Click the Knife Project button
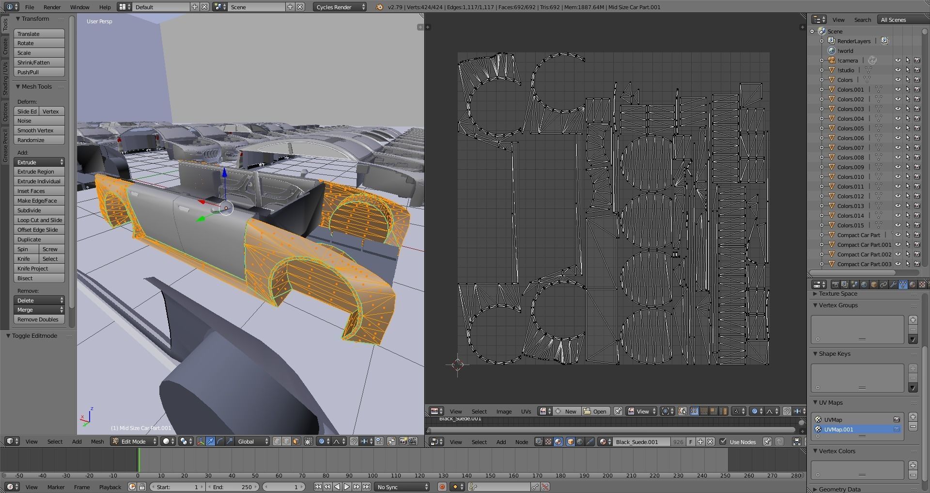The width and height of the screenshot is (930, 493). (39, 269)
